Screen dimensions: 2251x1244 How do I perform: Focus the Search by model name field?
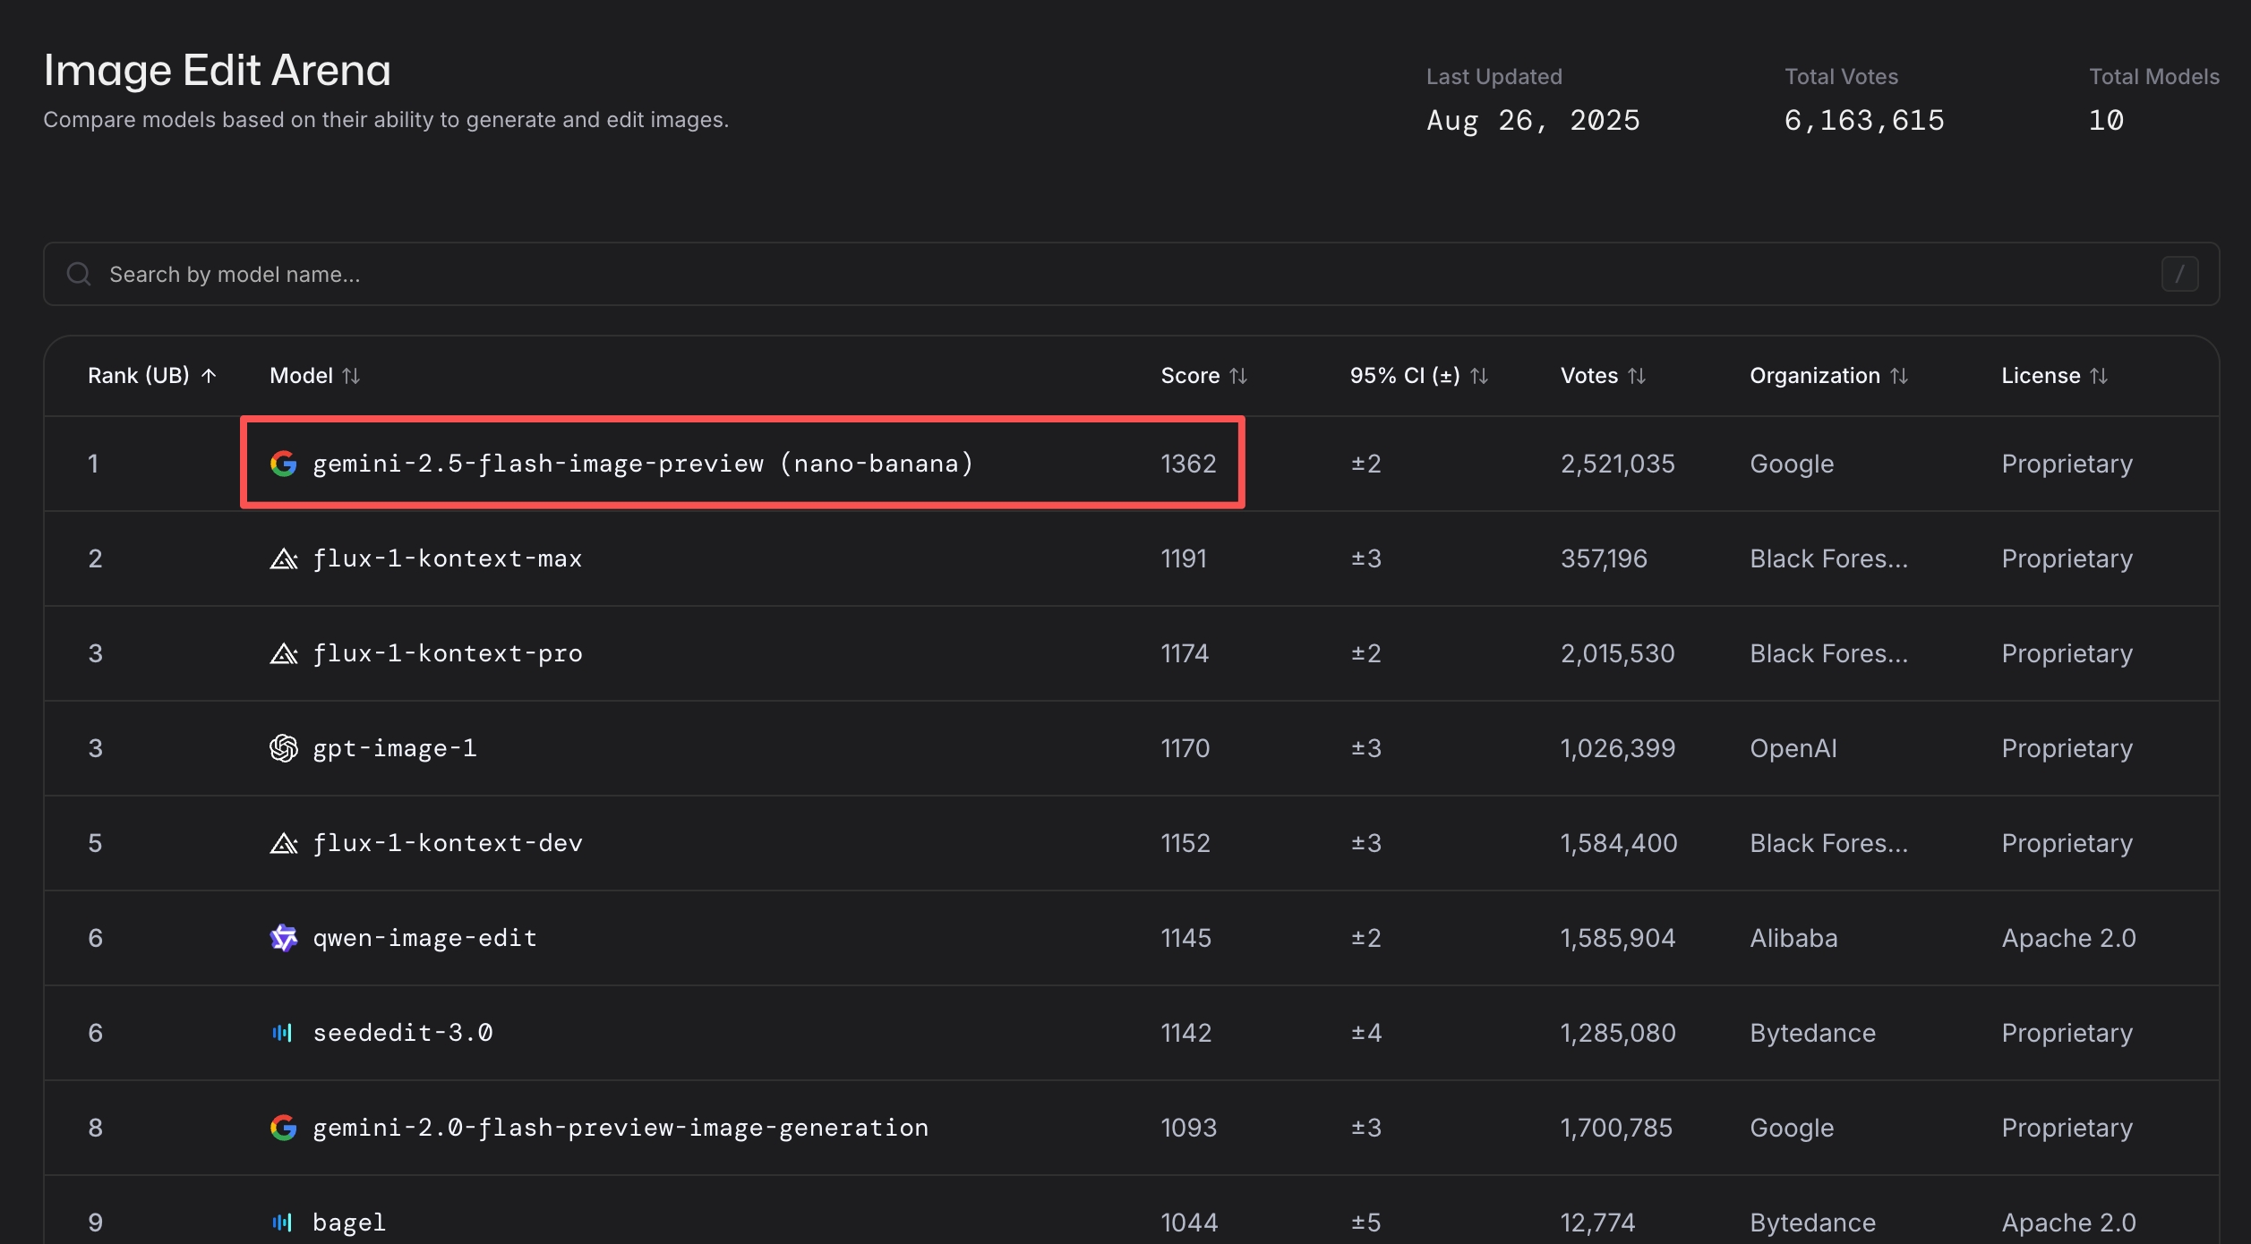1132,274
